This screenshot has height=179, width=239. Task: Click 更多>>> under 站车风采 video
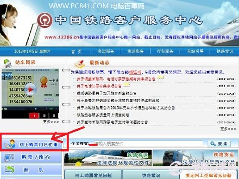(51, 122)
